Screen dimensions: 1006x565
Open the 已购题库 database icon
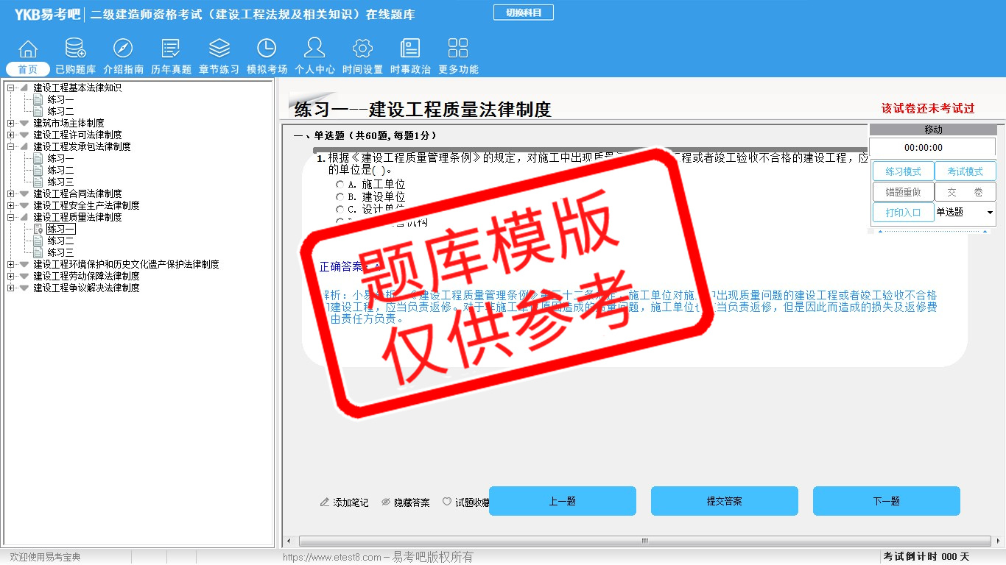click(x=75, y=49)
